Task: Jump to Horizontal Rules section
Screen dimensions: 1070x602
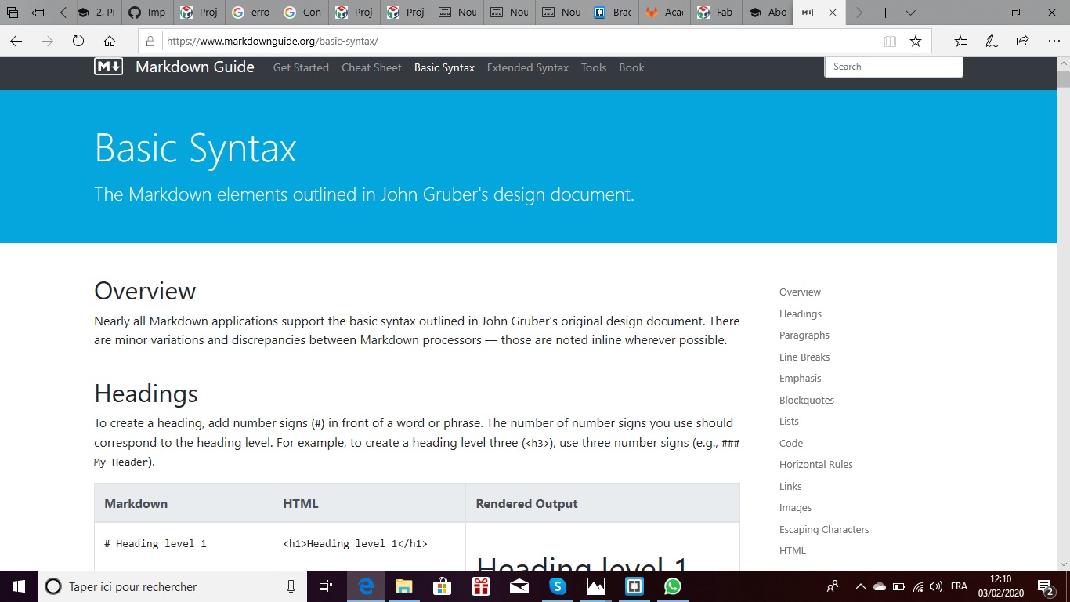Action: 816,465
